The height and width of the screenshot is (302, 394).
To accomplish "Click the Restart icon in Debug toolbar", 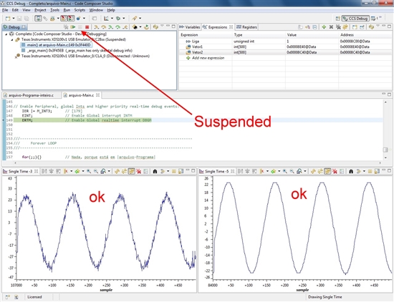I will pyautogui.click(x=146, y=27).
